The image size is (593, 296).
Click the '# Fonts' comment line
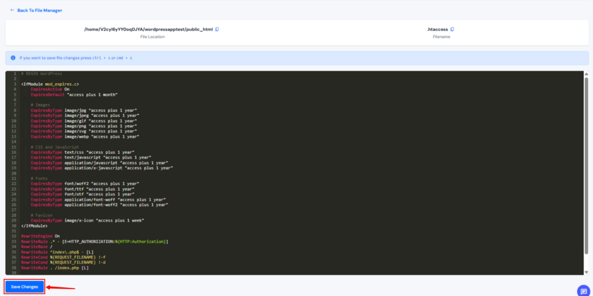[x=39, y=178]
